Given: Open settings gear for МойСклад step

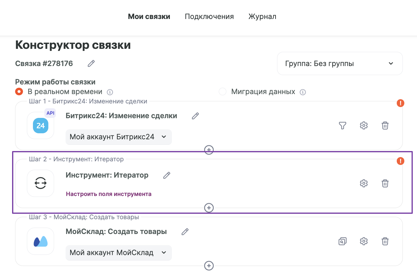Looking at the screenshot, I should (x=364, y=241).
